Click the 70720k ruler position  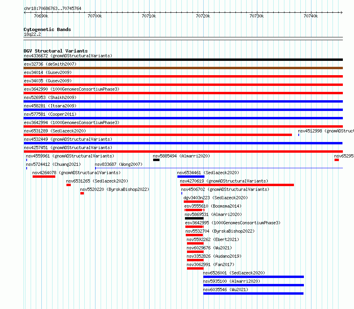(203, 16)
